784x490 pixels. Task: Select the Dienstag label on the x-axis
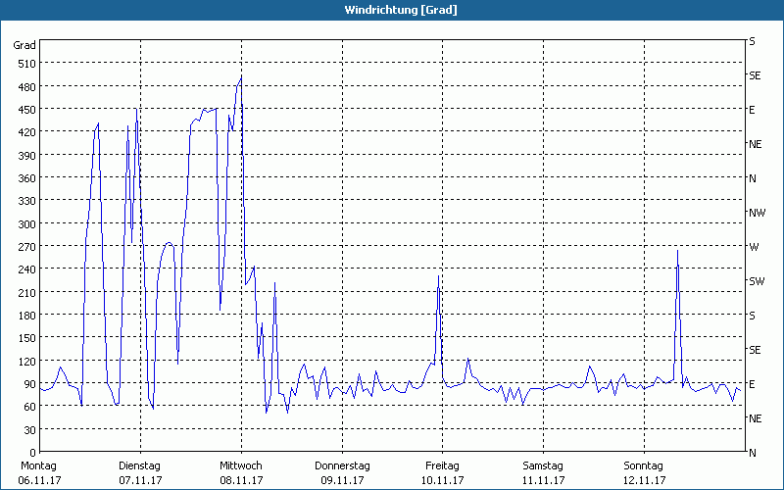coord(139,465)
